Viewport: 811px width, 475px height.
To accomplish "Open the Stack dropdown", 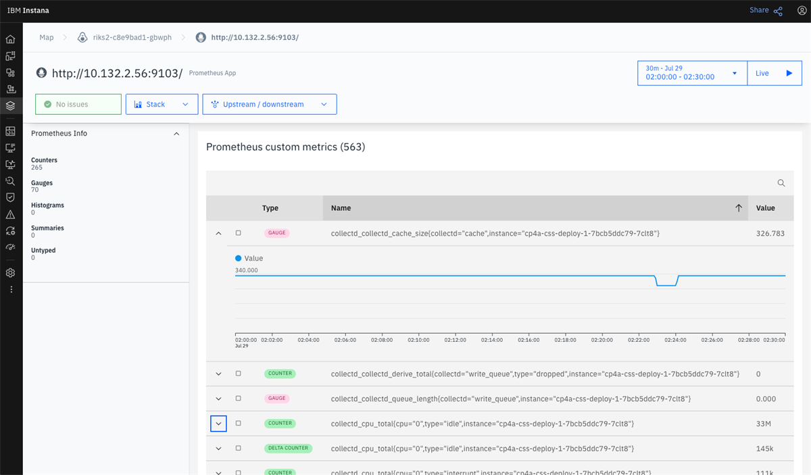I will tap(162, 105).
